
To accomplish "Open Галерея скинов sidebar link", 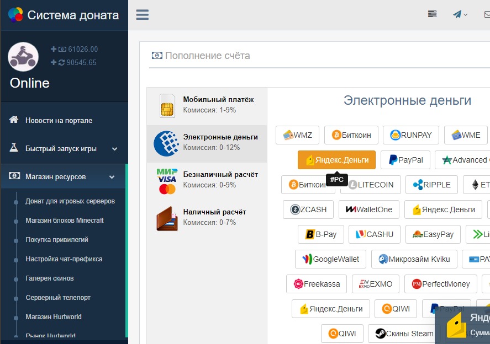I will pyautogui.click(x=50, y=278).
